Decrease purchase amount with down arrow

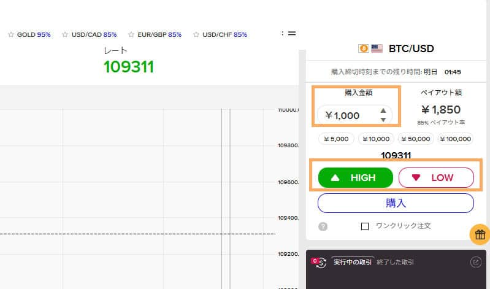[383, 120]
